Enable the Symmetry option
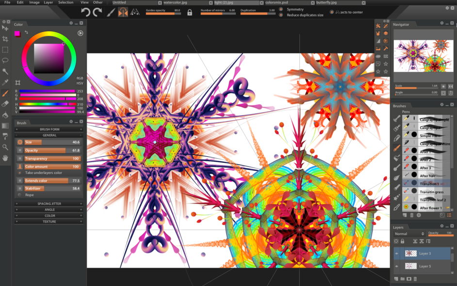The width and height of the screenshot is (457, 286). (282, 8)
